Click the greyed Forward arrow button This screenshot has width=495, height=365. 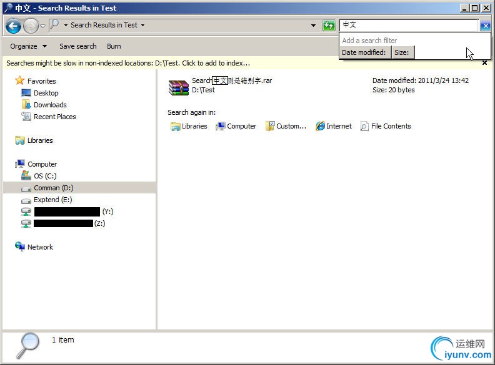31,26
